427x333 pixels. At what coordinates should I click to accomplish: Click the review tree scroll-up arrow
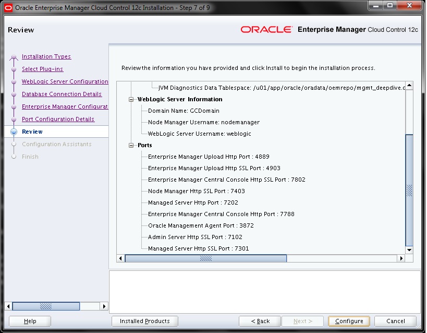tap(409, 86)
